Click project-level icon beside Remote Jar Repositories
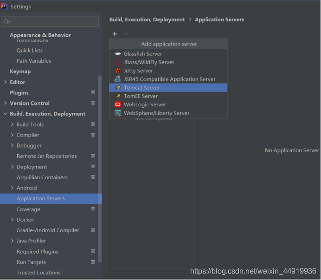This screenshot has height=280, width=321. [93, 156]
